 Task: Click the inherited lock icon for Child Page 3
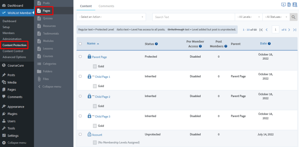coord(89,116)
